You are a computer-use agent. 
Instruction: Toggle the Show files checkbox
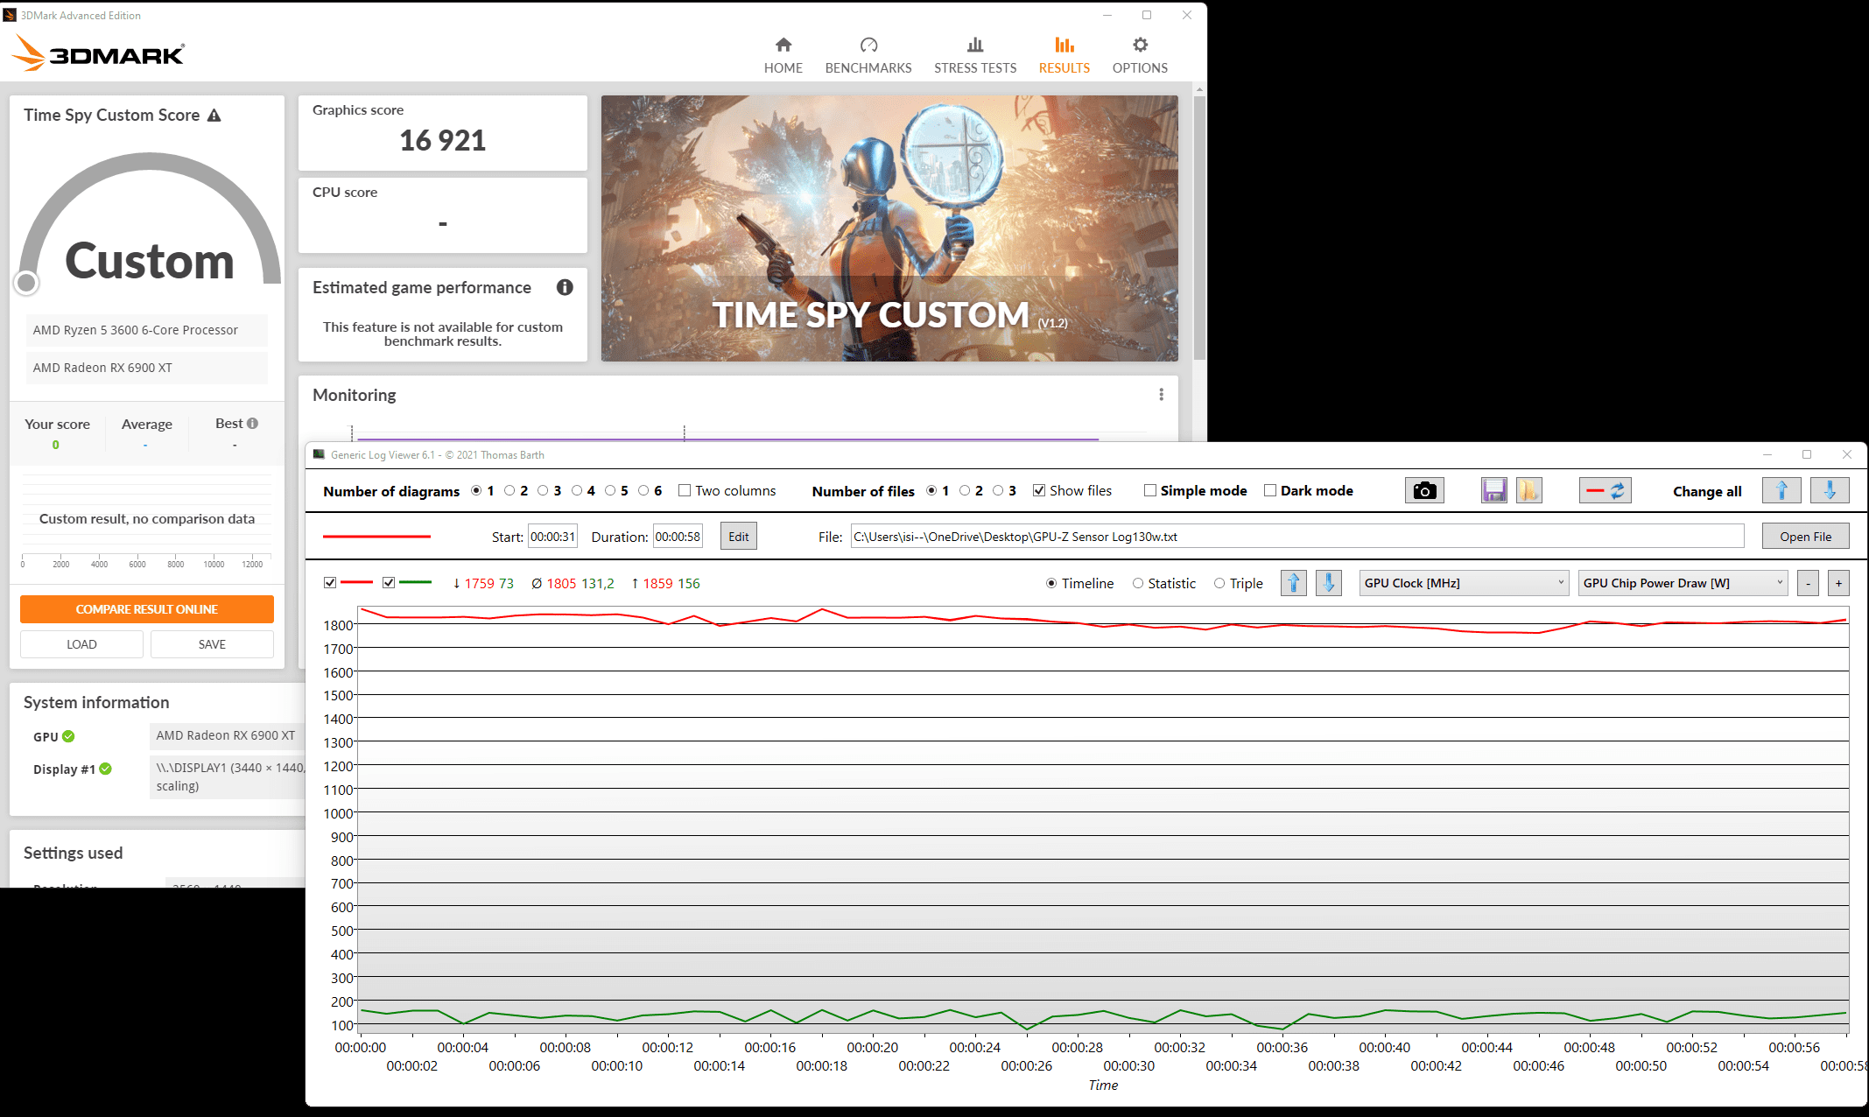pyautogui.click(x=1039, y=491)
